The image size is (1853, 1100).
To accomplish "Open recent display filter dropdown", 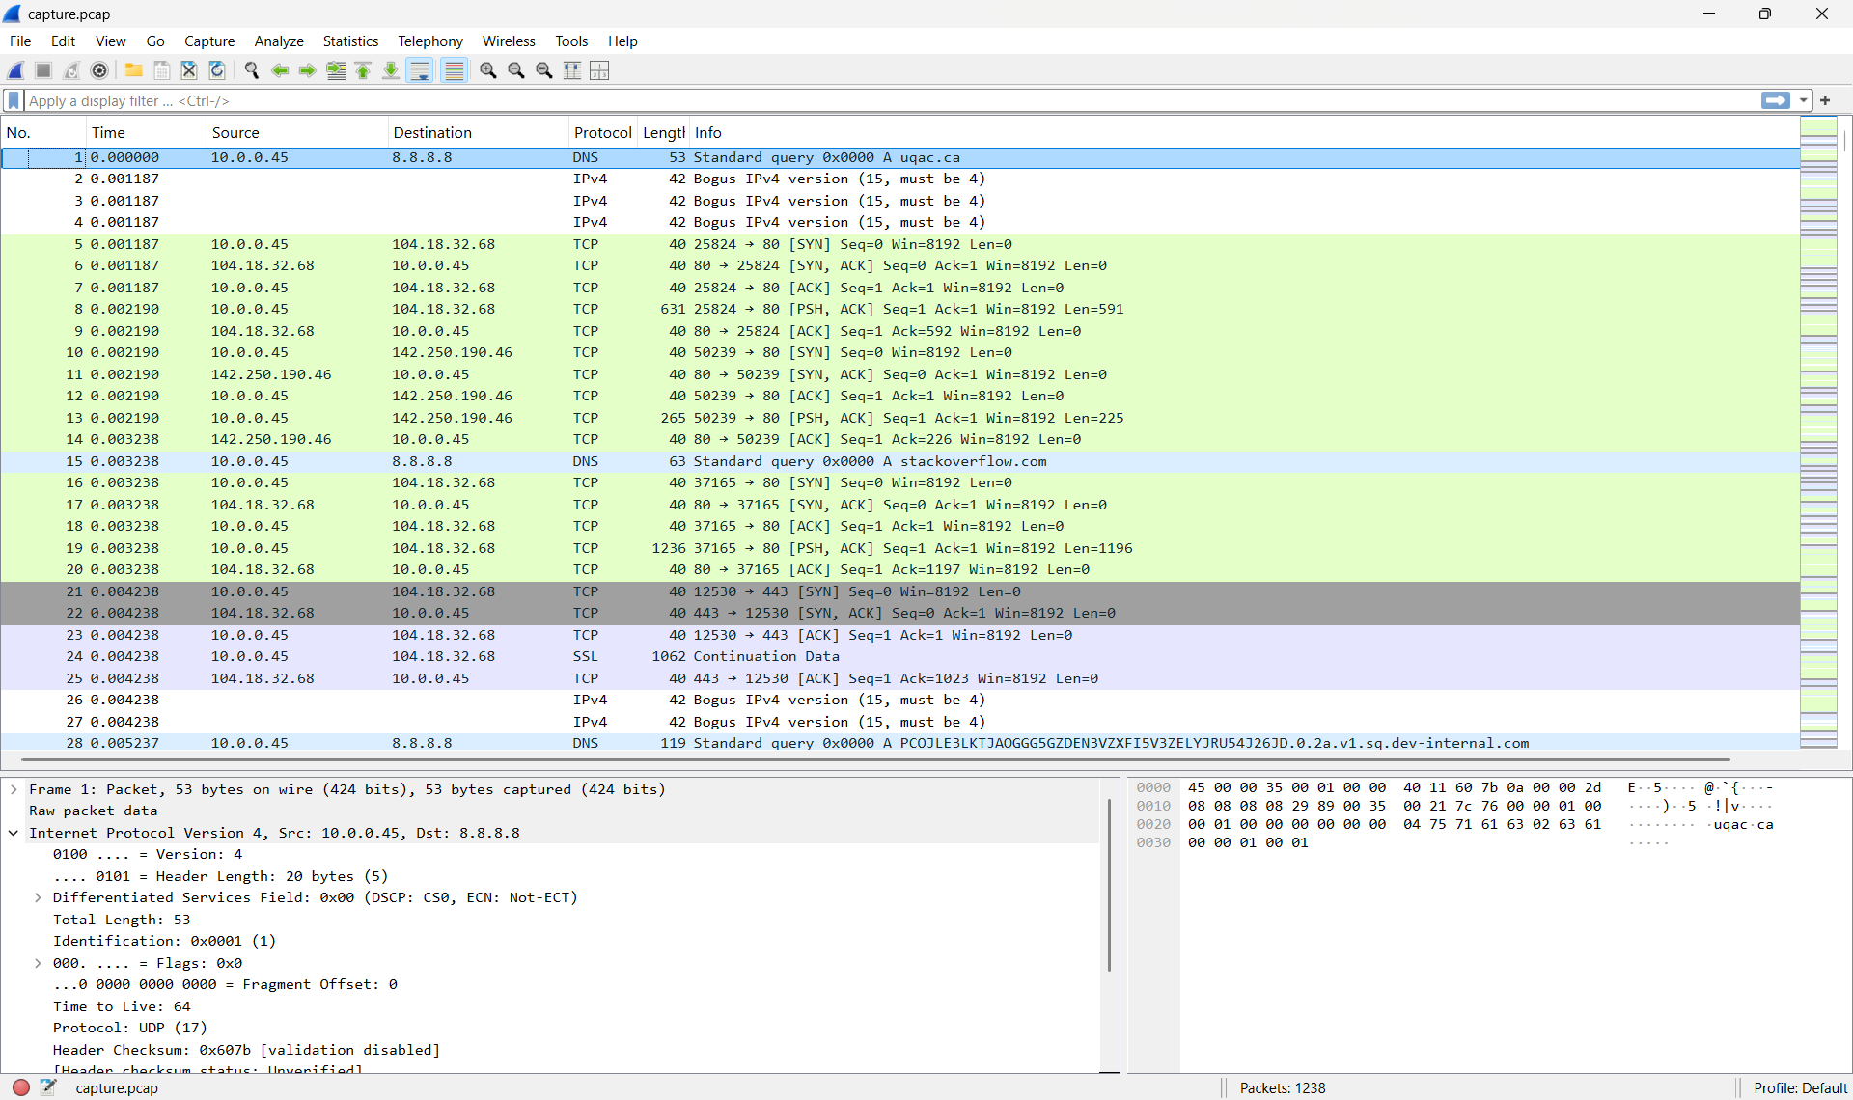I will point(1803,100).
